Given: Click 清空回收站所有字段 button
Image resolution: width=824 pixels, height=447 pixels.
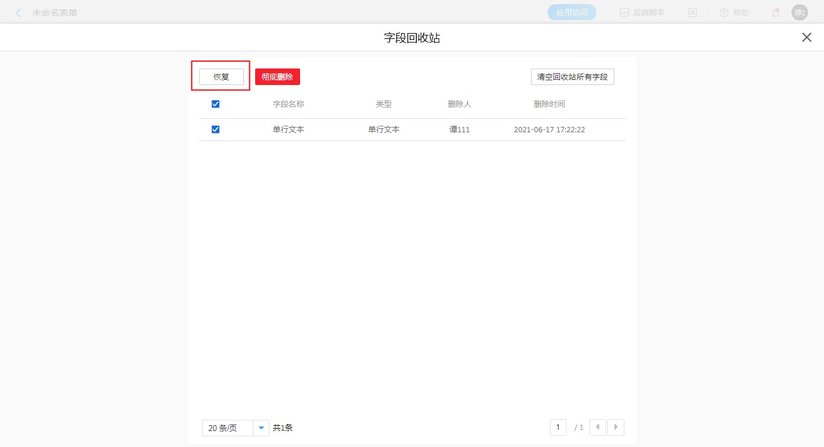Looking at the screenshot, I should (x=572, y=77).
